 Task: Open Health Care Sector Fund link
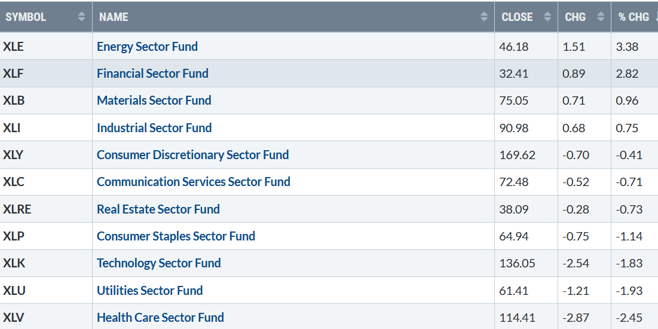tap(160, 318)
